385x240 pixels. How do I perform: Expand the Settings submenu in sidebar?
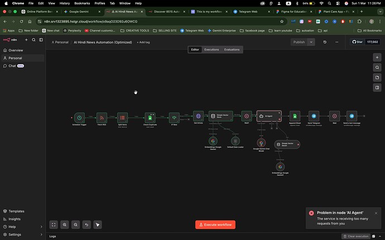(x=40, y=234)
